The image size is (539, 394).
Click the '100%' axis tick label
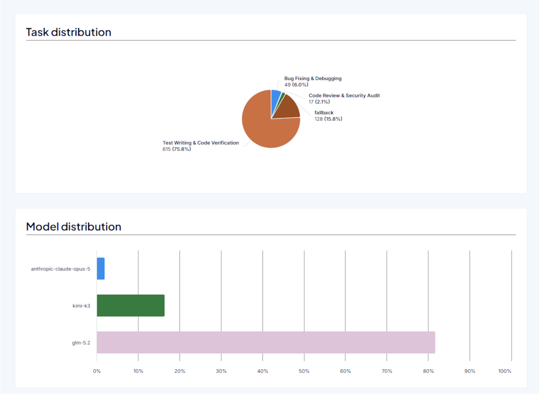pos(505,371)
